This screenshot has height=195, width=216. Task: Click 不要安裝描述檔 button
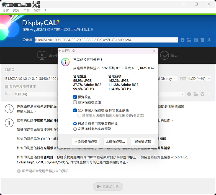tap(86, 141)
